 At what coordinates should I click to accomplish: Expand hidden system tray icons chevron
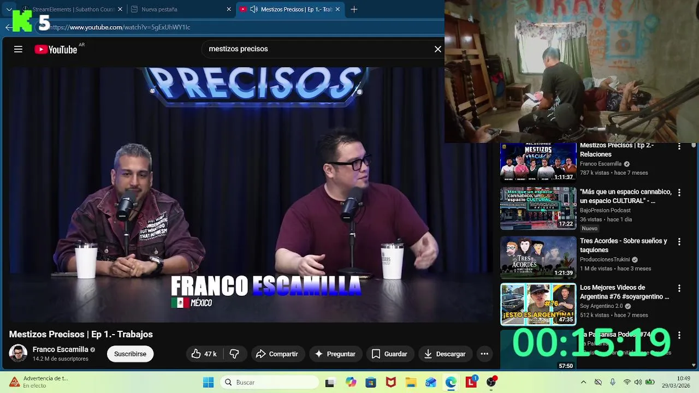(x=583, y=382)
